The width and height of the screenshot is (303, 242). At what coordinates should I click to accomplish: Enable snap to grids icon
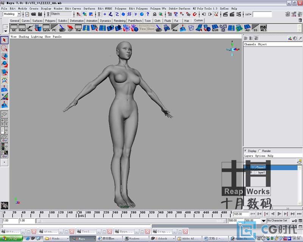point(170,14)
